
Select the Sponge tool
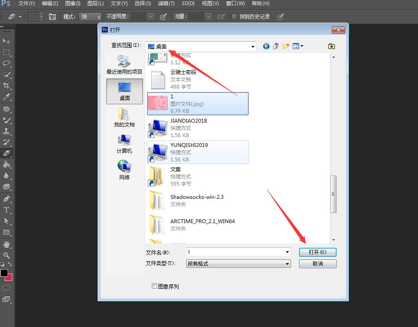[6, 186]
